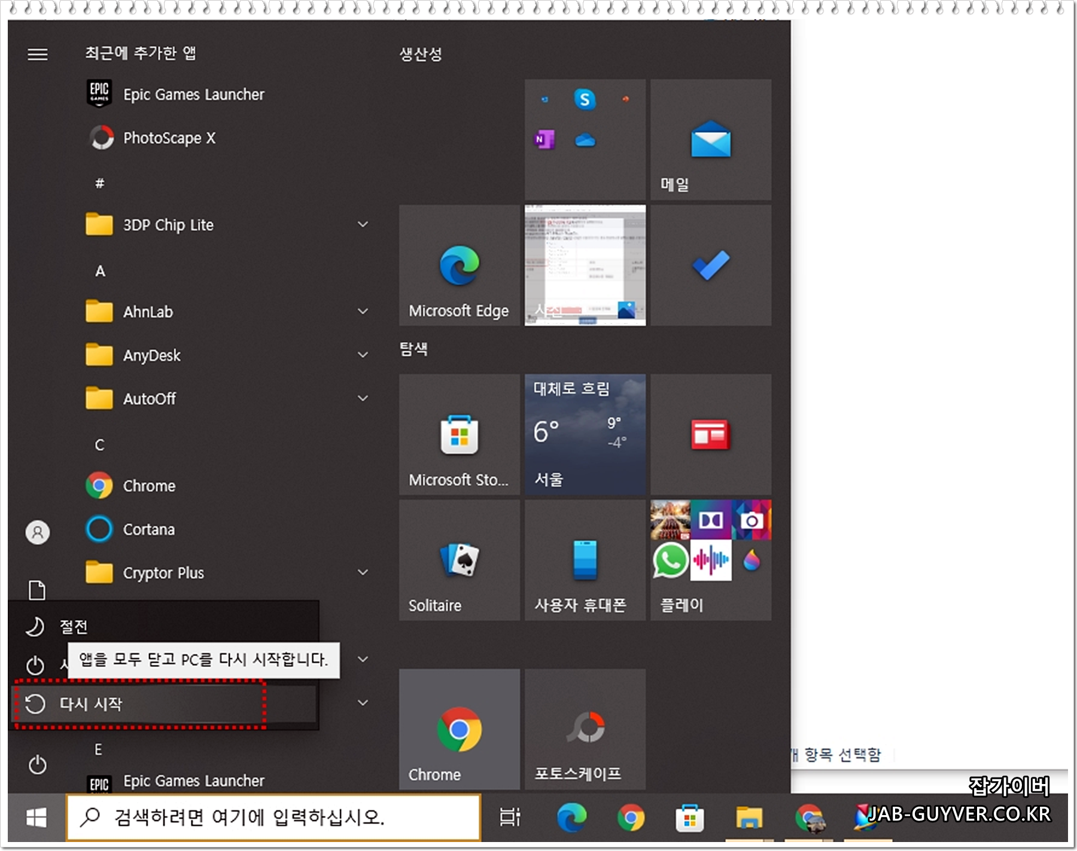The height and width of the screenshot is (851, 1077).
Task: Click the A section header letter
Action: 100,271
